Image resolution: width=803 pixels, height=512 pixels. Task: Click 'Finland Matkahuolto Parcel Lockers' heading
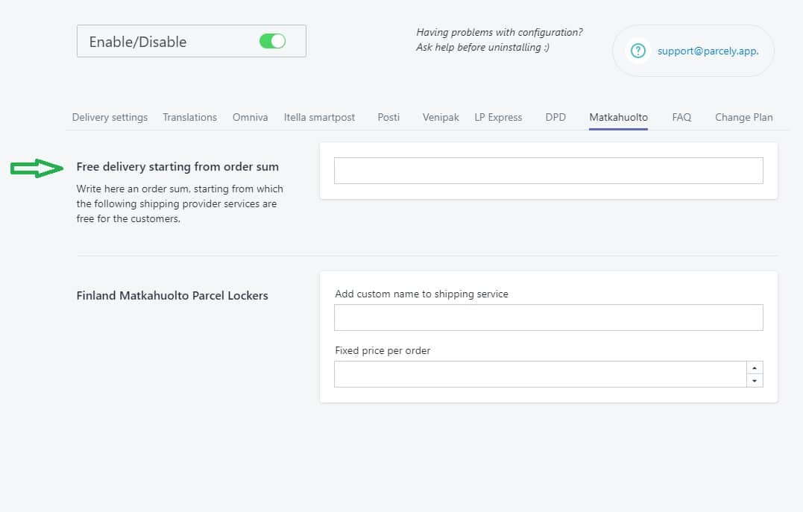pos(172,295)
